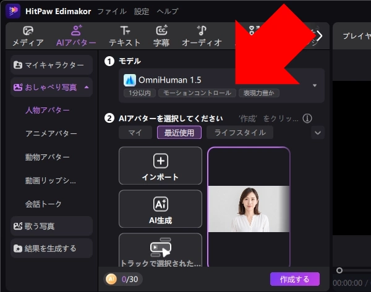This screenshot has width=371, height=292.
Task: Click the AI credits coin icon
Action: tap(111, 279)
